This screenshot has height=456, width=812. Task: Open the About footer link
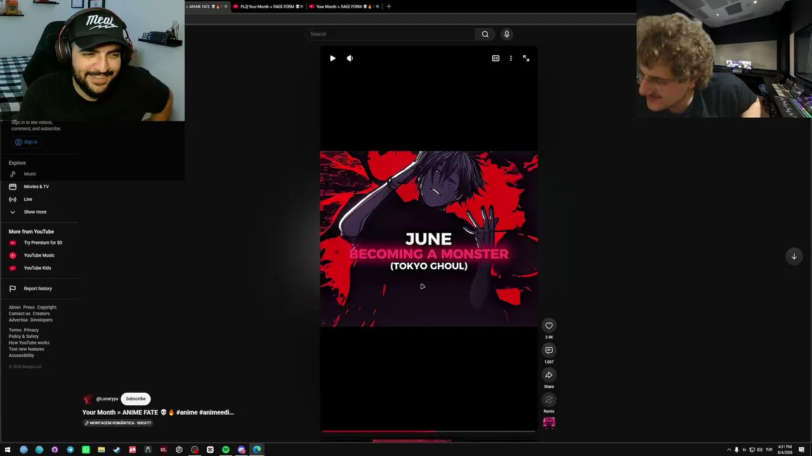tap(15, 307)
